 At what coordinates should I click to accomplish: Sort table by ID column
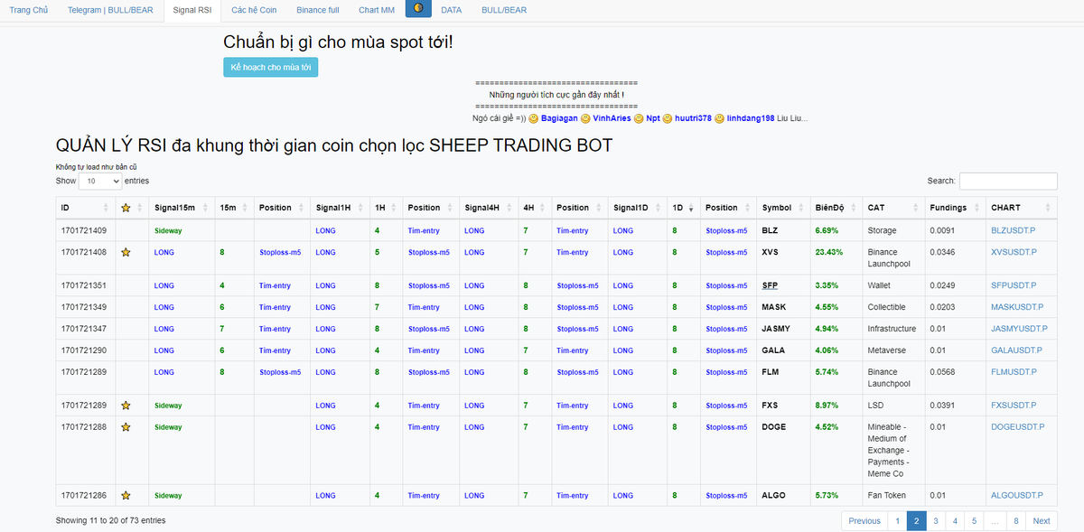[x=86, y=208]
